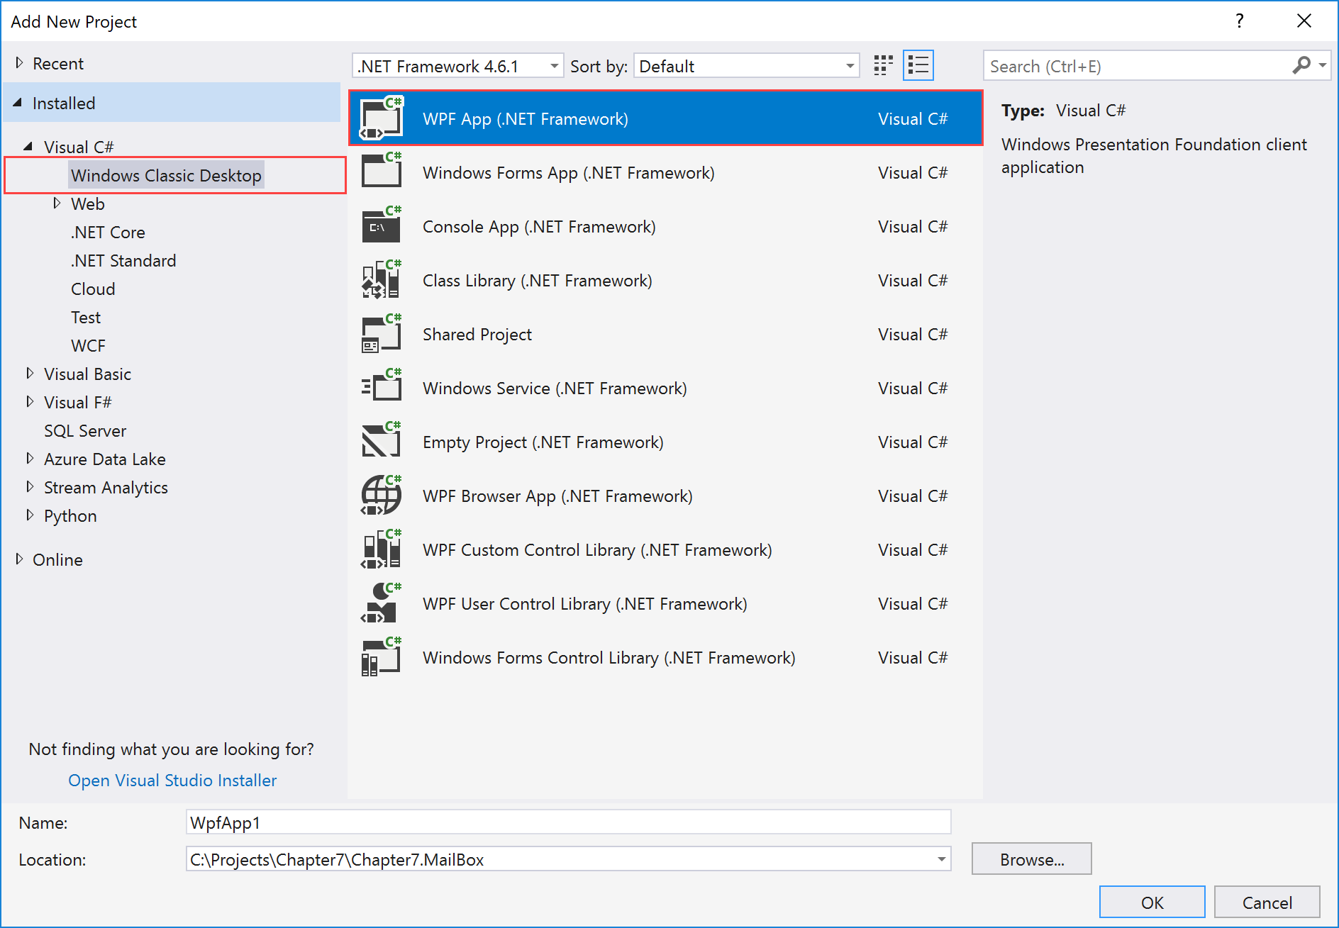
Task: Select the Shared Project template icon
Action: [382, 334]
